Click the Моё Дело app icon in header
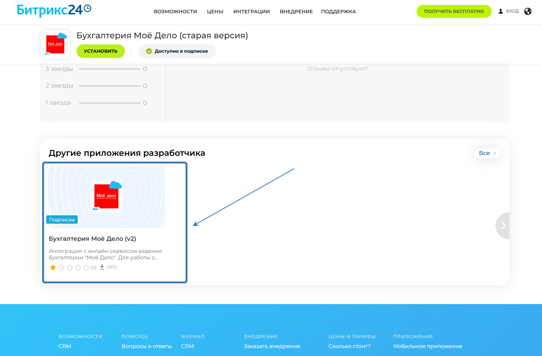Image resolution: width=542 pixels, height=356 pixels. click(x=55, y=44)
